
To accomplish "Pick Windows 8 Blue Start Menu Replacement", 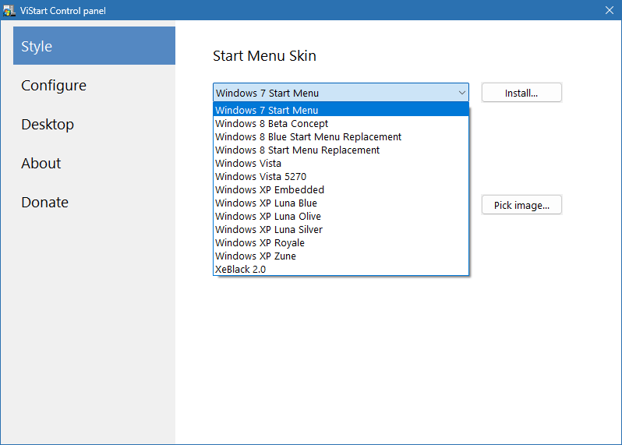I will coord(308,136).
